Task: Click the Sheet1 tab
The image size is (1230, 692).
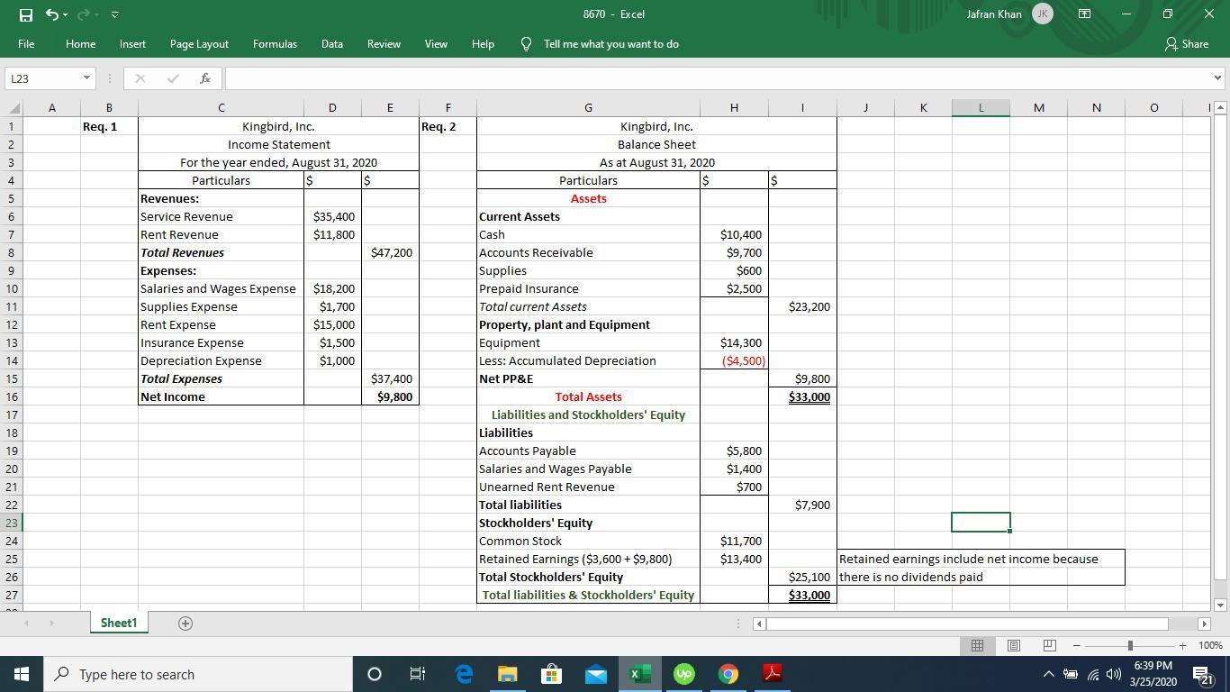Action: (118, 624)
